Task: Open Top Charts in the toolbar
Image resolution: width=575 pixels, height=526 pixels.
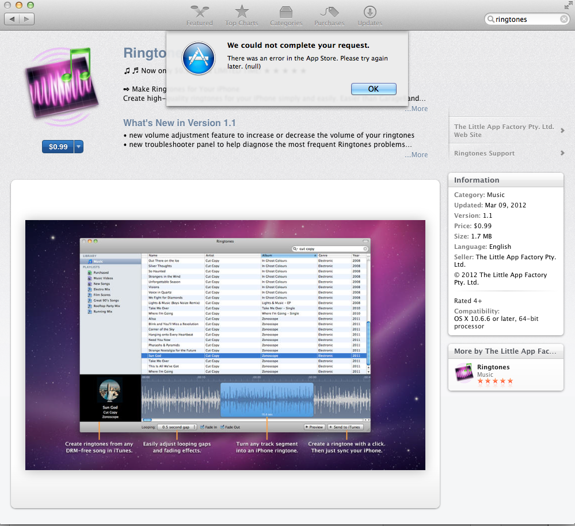Action: 241,16
